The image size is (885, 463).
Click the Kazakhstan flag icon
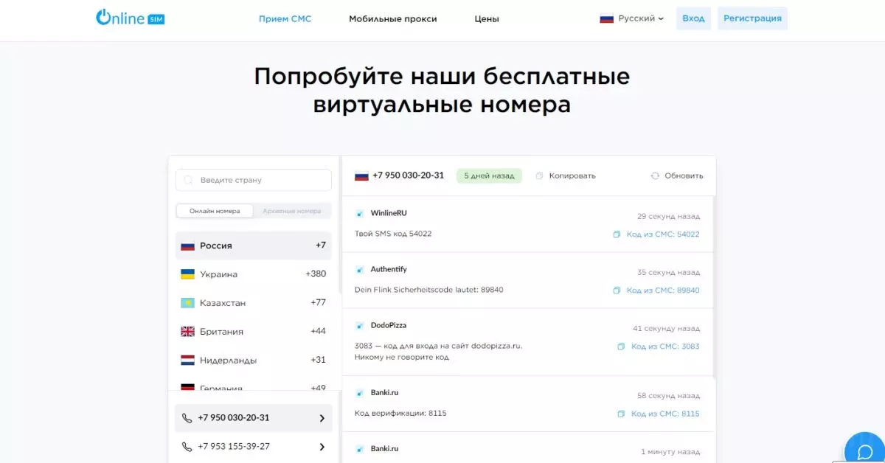(x=187, y=303)
